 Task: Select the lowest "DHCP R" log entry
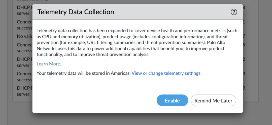point(24,88)
